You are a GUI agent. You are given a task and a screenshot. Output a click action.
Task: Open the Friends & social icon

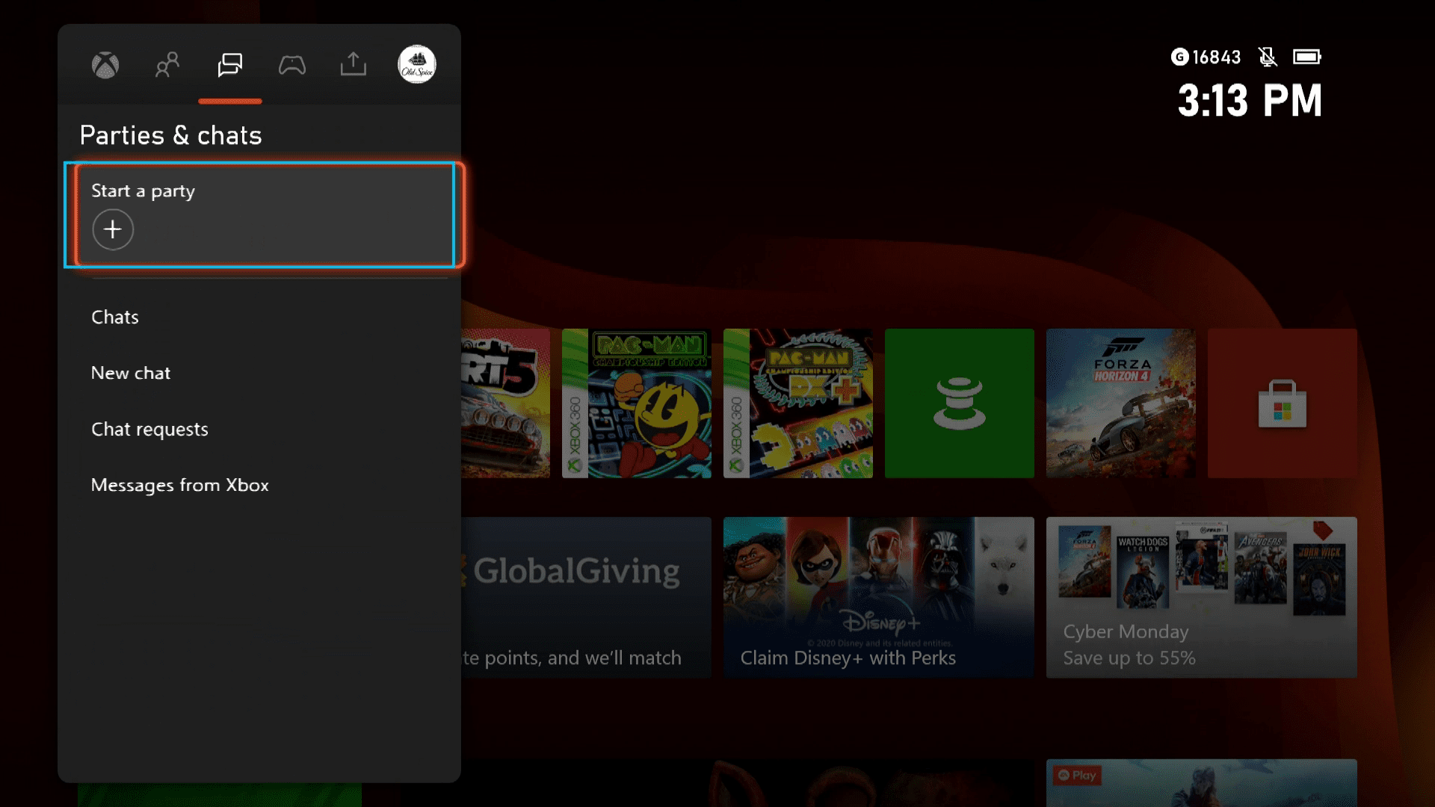(167, 64)
